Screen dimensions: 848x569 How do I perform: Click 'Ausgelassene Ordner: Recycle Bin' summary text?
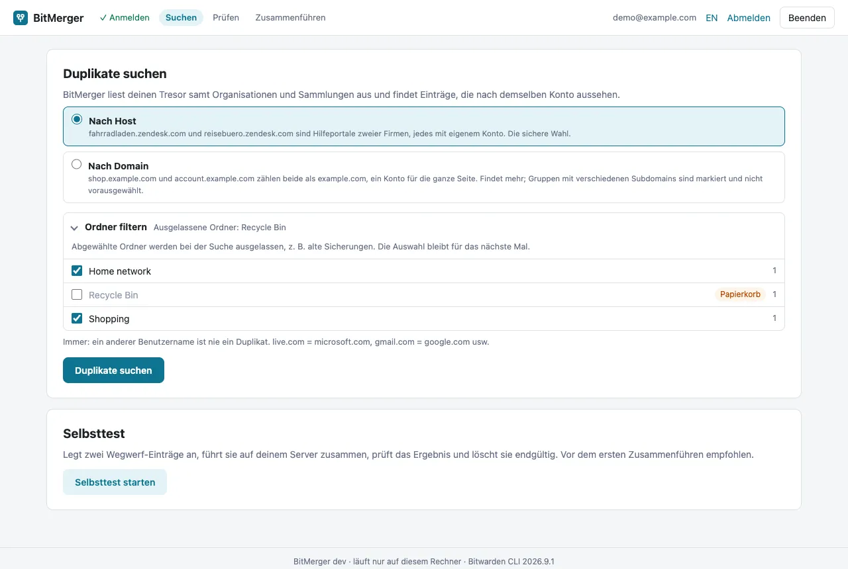tap(220, 228)
